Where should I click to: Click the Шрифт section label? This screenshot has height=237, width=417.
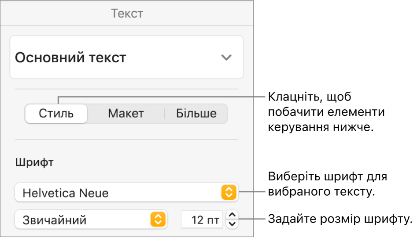click(34, 162)
